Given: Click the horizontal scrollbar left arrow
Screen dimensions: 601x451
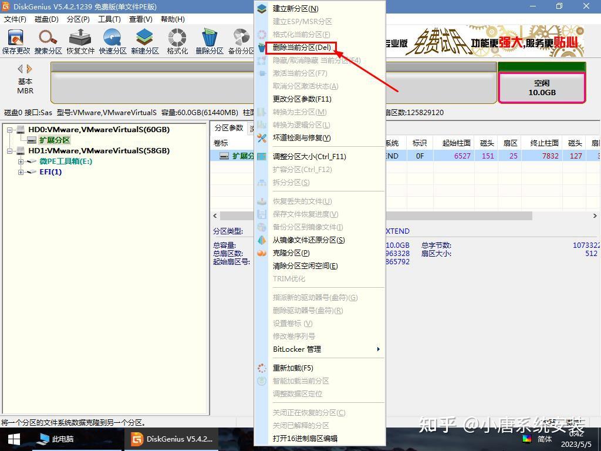Looking at the screenshot, I should [215, 216].
